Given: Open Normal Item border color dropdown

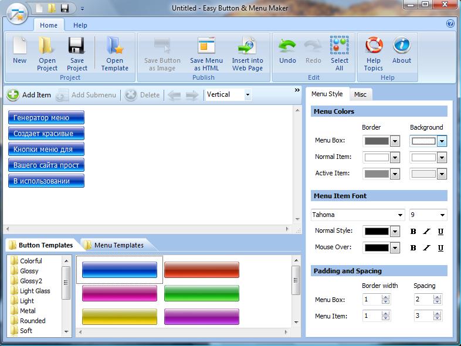Looking at the screenshot, I should 395,158.
